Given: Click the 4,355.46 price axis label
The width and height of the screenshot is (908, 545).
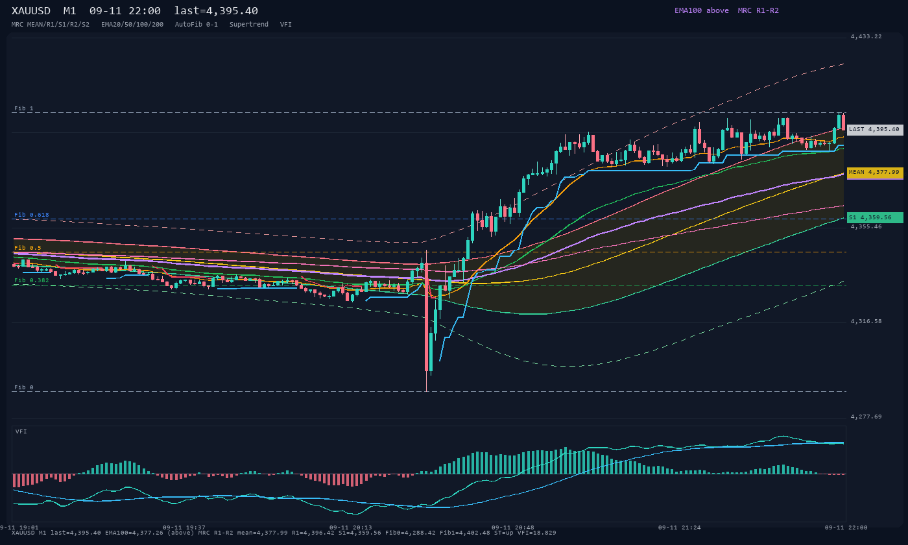Looking at the screenshot, I should click(x=866, y=227).
